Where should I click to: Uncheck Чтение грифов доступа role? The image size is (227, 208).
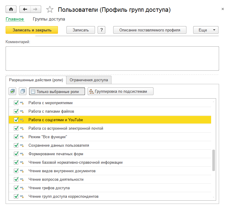coord(16,188)
